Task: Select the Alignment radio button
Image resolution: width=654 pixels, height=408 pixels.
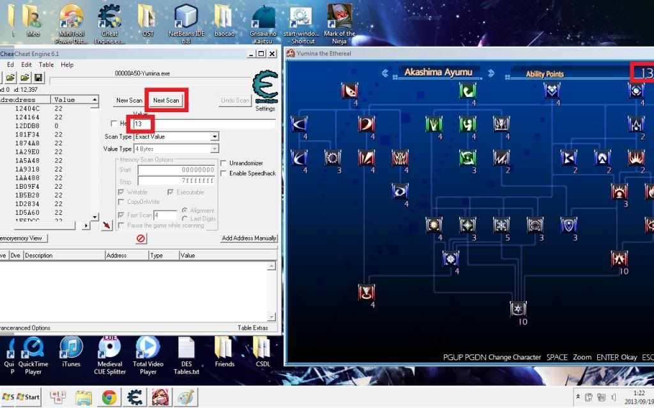Action: [185, 210]
